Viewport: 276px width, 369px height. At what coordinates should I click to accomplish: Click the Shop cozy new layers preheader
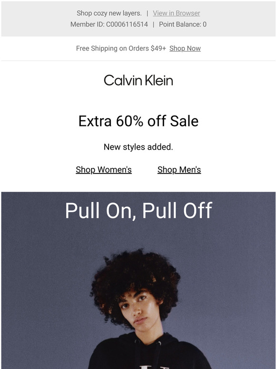(x=109, y=13)
